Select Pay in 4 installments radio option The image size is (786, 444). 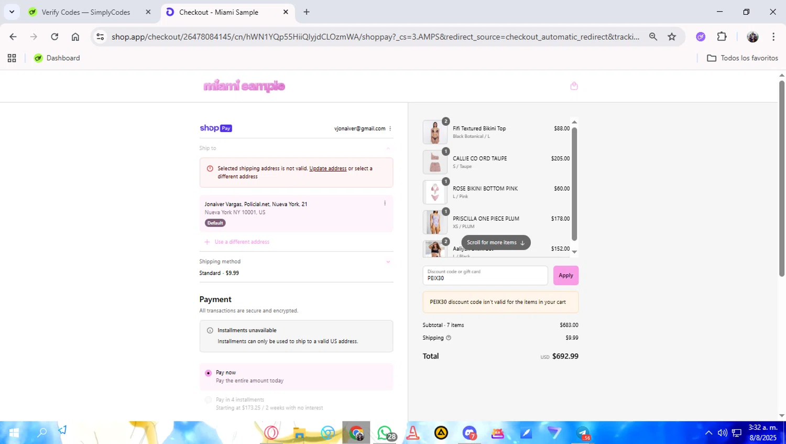pos(208,400)
